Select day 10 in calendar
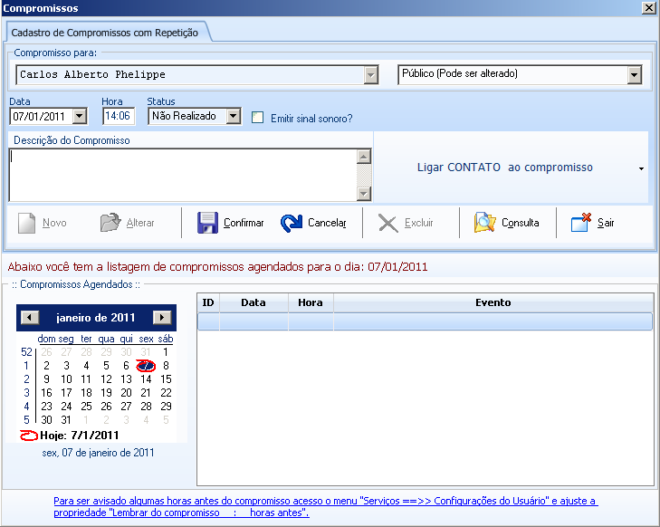The width and height of the screenshot is (660, 527). (x=66, y=379)
